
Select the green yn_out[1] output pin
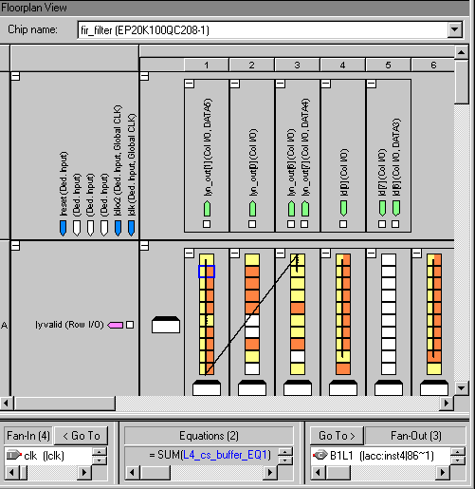pos(207,209)
